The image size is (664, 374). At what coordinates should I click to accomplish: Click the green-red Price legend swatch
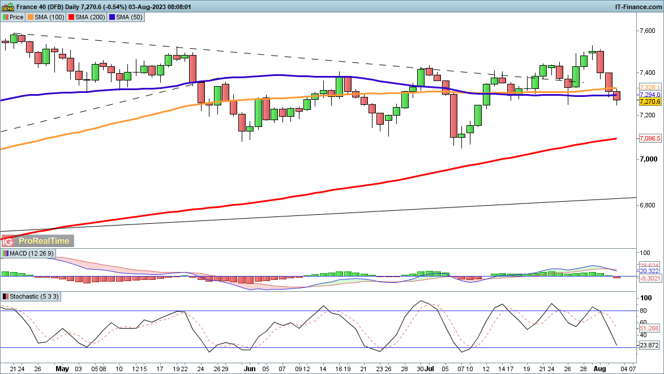pyautogui.click(x=6, y=18)
